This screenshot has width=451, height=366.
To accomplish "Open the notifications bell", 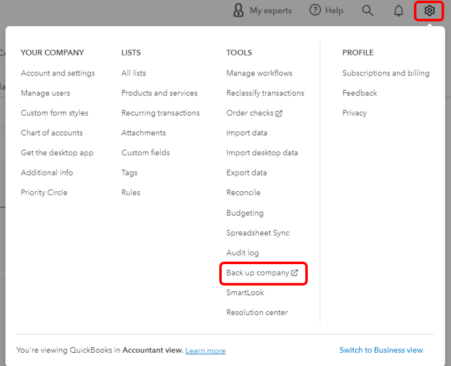I will point(398,11).
